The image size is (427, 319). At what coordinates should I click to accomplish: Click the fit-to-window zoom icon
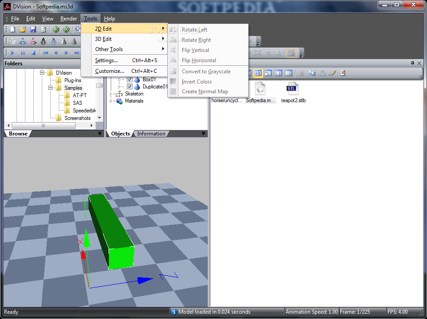tap(258, 53)
